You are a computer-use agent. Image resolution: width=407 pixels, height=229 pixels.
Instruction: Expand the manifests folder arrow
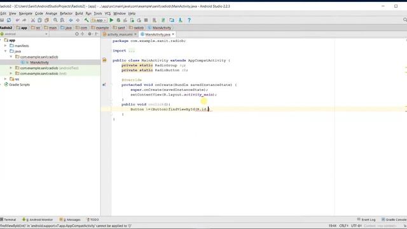click(6, 45)
